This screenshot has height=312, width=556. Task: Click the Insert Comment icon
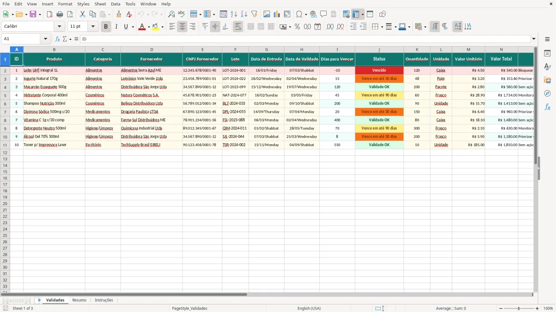[323, 14]
